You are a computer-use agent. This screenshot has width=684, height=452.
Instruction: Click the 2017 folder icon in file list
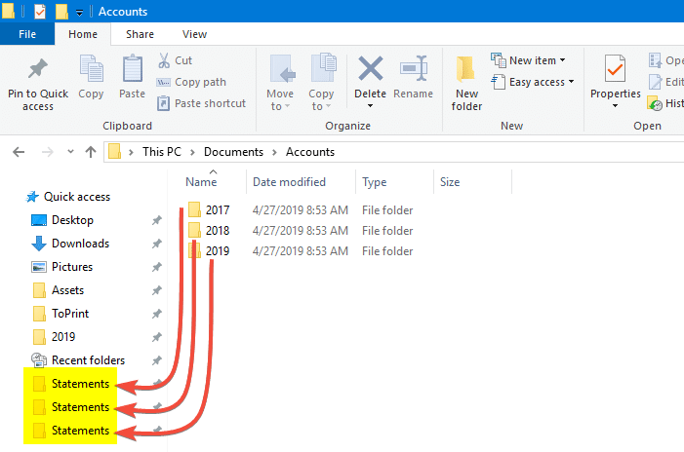pos(194,209)
